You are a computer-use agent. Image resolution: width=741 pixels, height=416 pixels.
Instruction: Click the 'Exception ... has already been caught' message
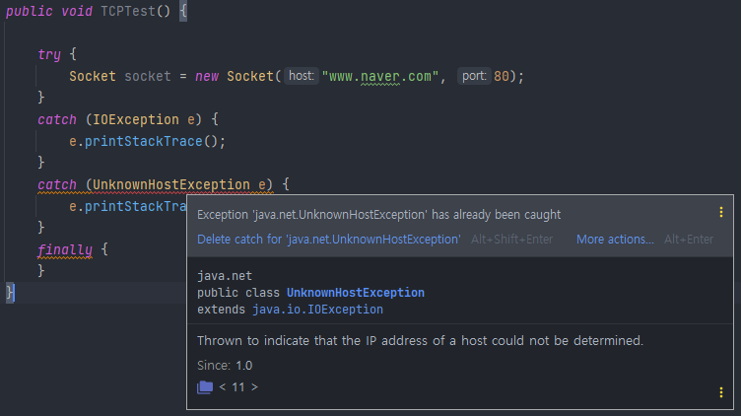pos(379,215)
